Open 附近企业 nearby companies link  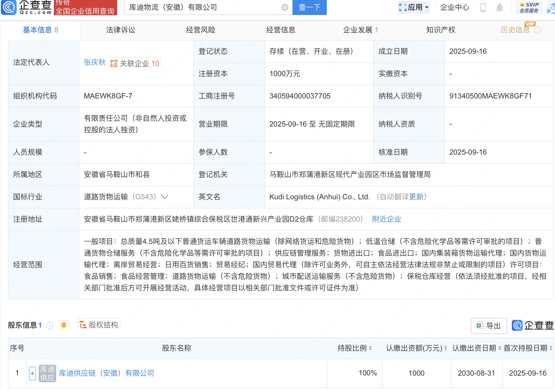tap(387, 219)
